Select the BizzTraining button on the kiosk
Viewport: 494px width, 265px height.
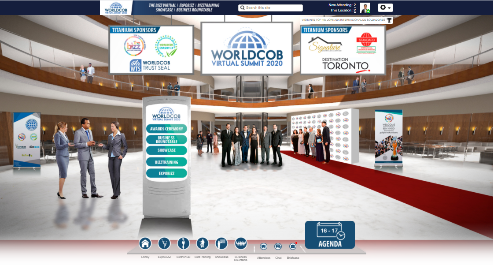tap(166, 162)
